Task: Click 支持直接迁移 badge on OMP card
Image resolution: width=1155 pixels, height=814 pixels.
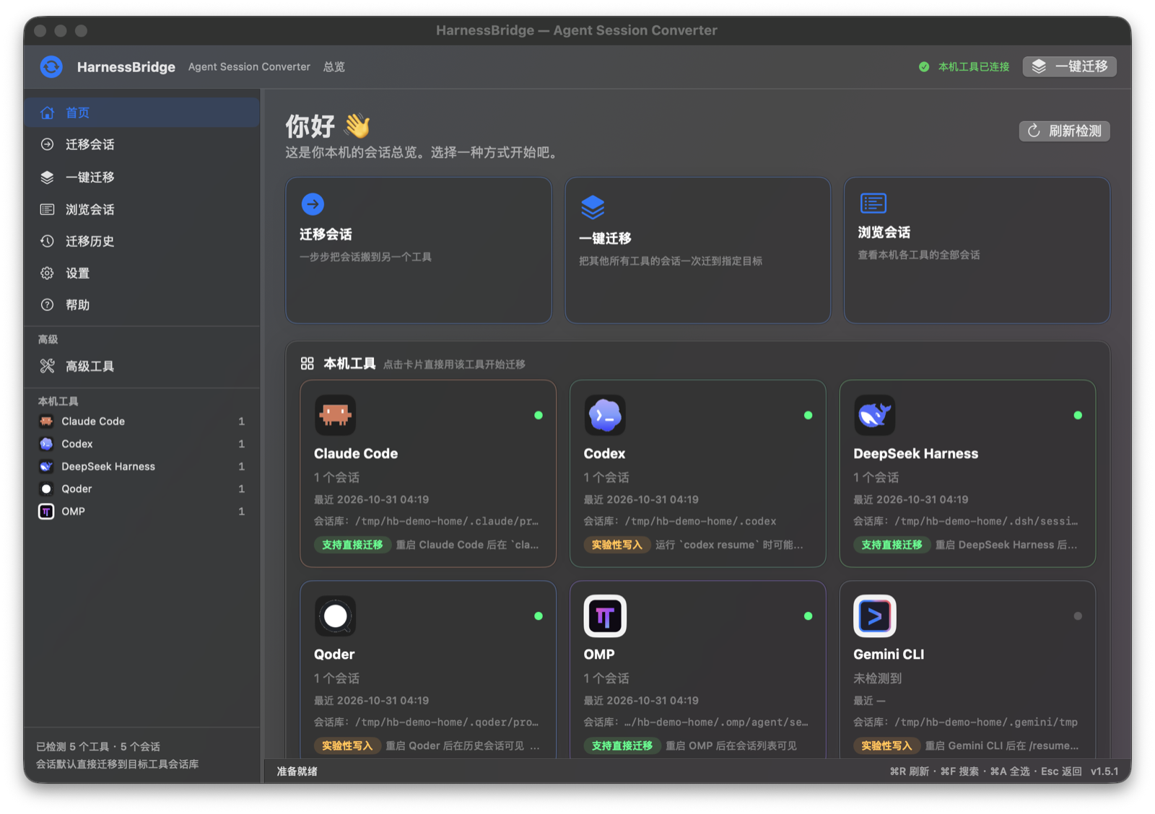Action: pyautogui.click(x=622, y=745)
